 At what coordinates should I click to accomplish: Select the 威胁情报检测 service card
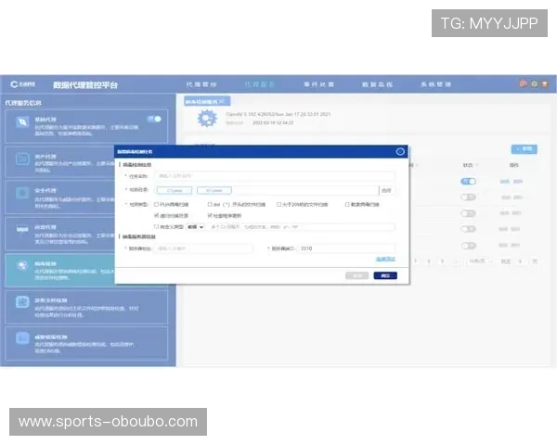tap(86, 343)
